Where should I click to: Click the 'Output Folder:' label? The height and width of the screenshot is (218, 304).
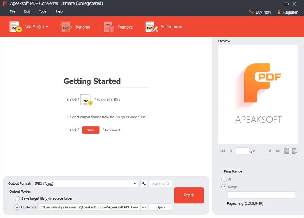(x=20, y=191)
